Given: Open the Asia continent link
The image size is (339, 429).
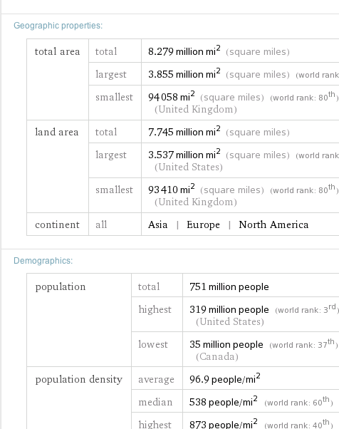Looking at the screenshot, I should 157,224.
